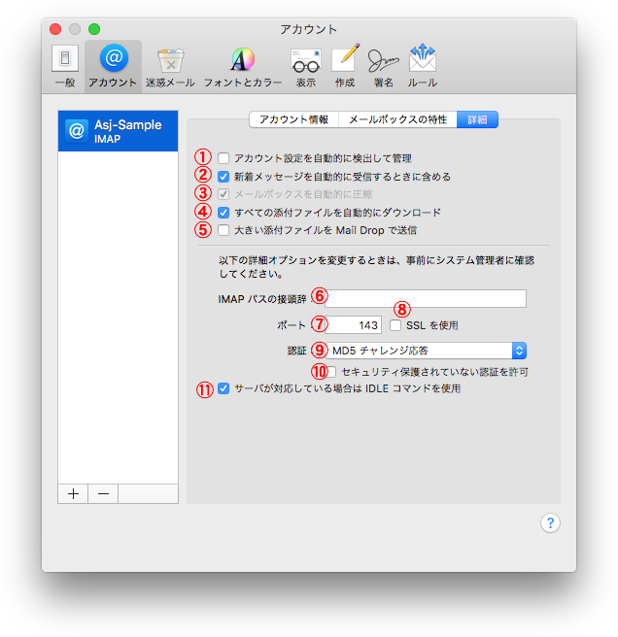The width and height of the screenshot is (618, 637).
Task: Click the minus button to remove account
Action: 103,493
